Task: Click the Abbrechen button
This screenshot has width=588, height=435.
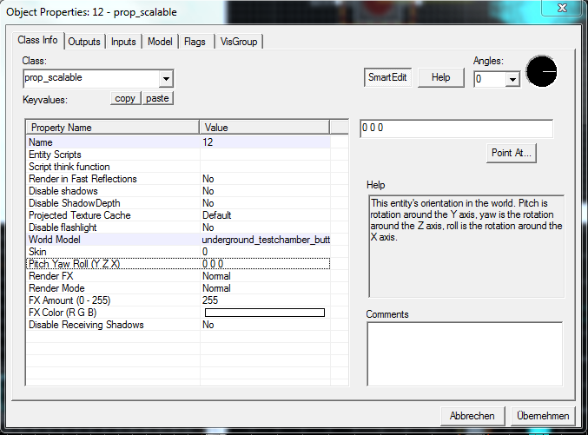Action: [472, 416]
